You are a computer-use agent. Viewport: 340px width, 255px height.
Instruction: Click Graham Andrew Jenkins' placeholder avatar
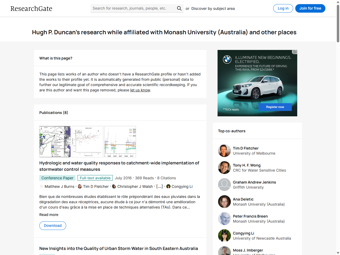pos(224,184)
